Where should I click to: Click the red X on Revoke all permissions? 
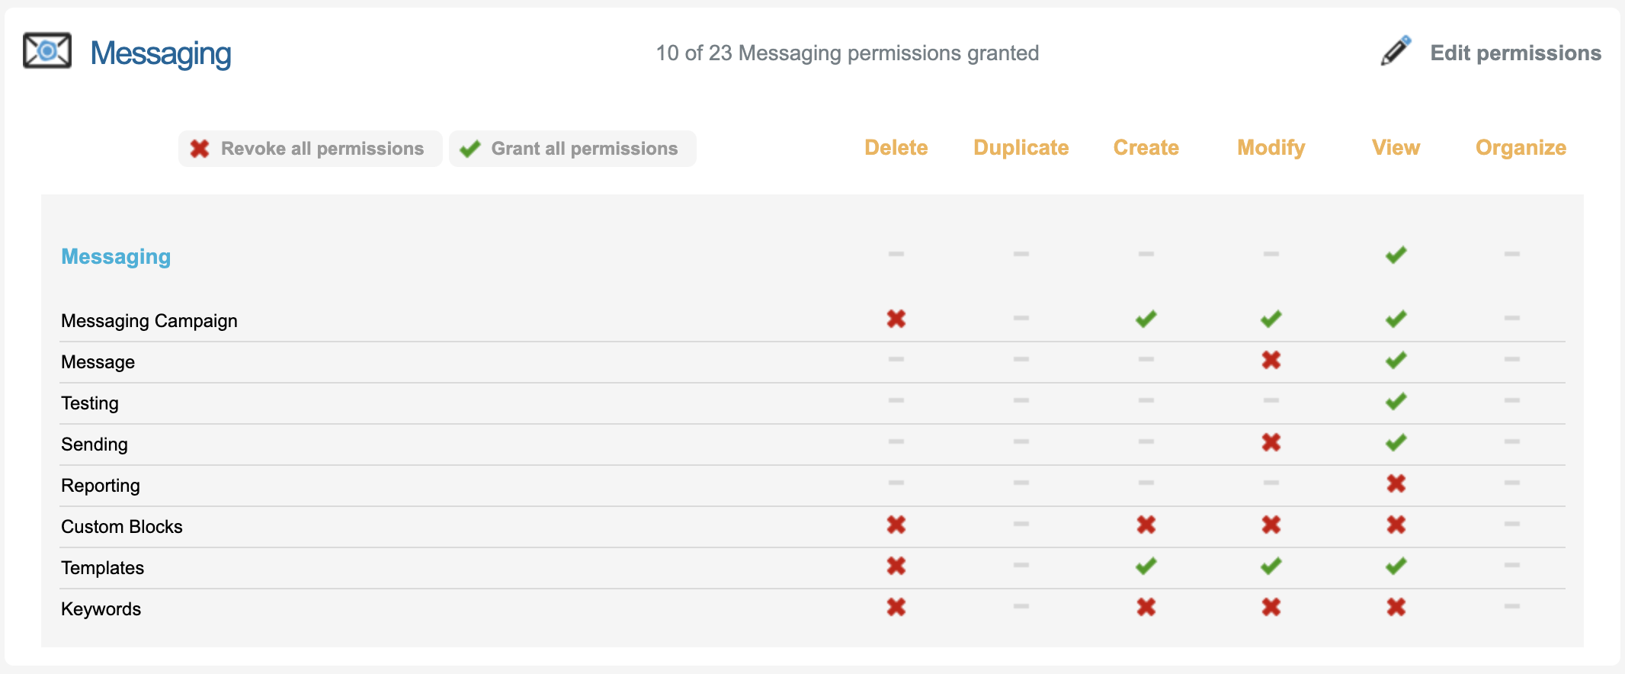(x=200, y=149)
